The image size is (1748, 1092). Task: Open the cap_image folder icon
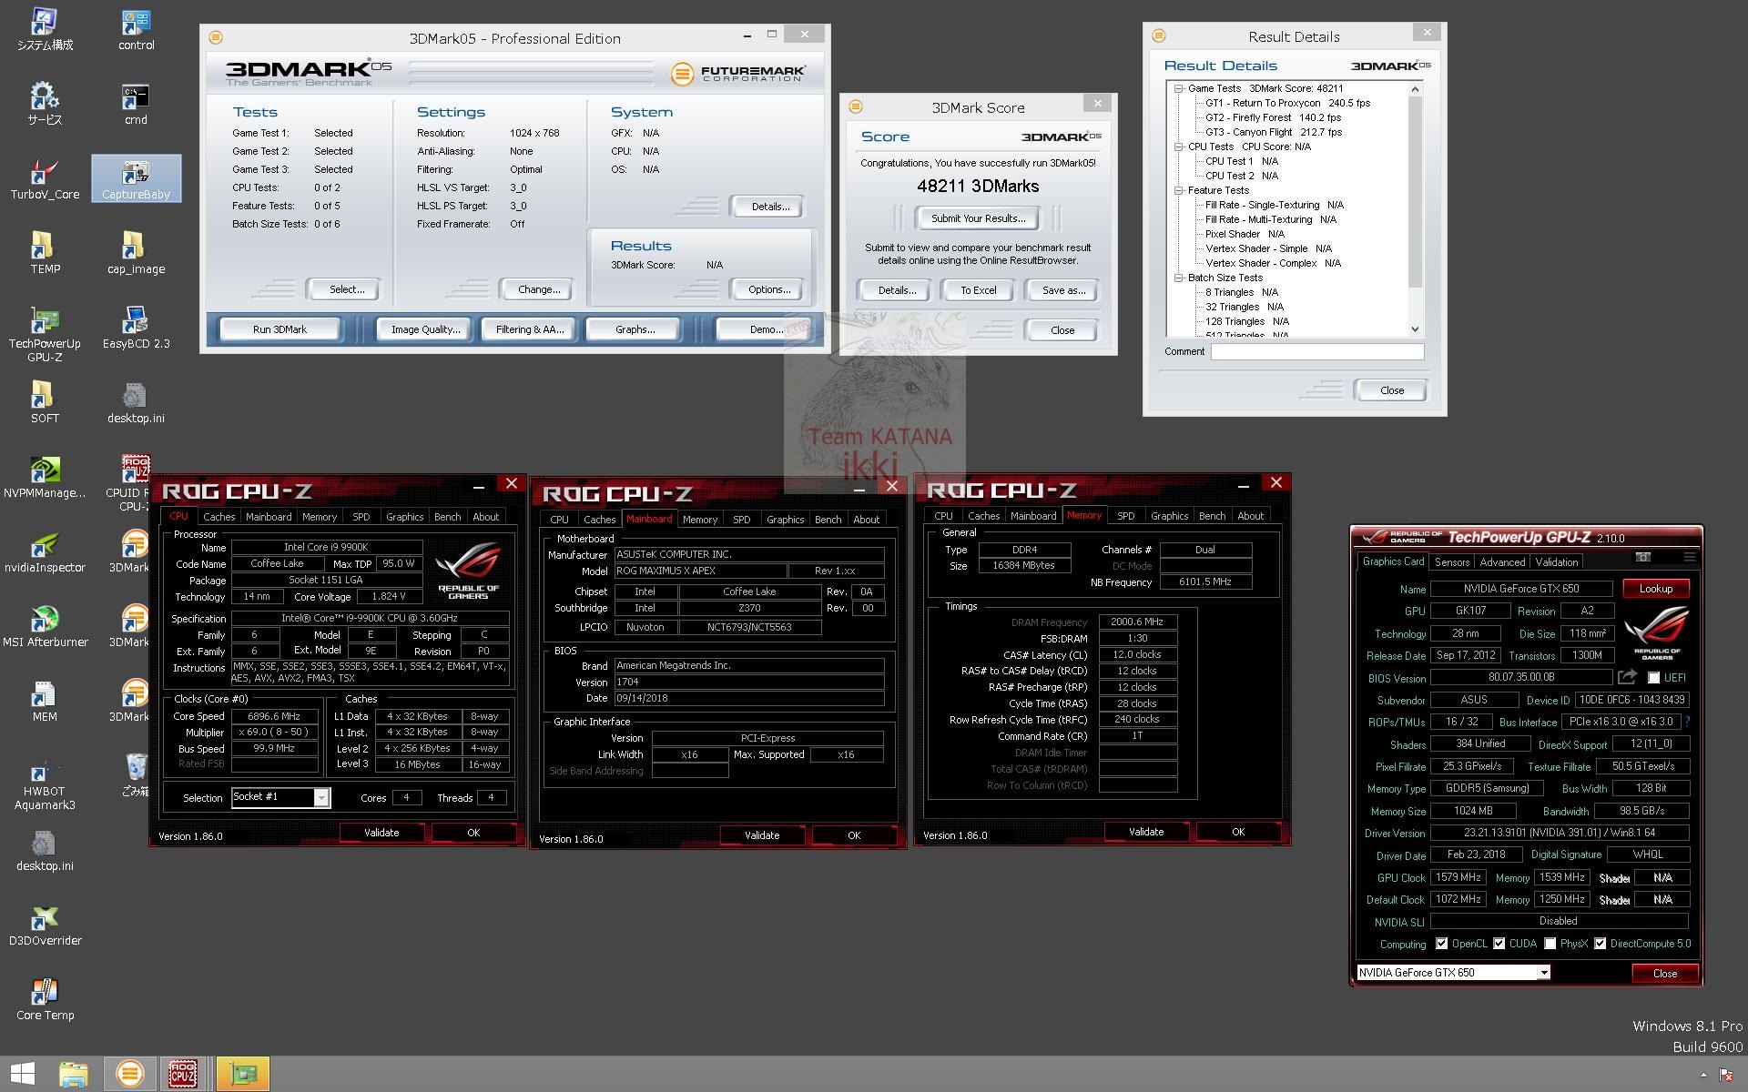click(x=136, y=254)
